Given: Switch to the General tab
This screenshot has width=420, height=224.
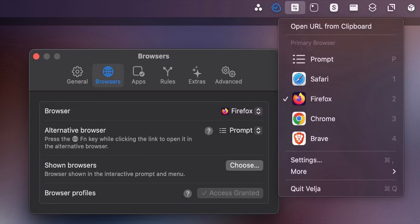Looking at the screenshot, I should point(77,75).
